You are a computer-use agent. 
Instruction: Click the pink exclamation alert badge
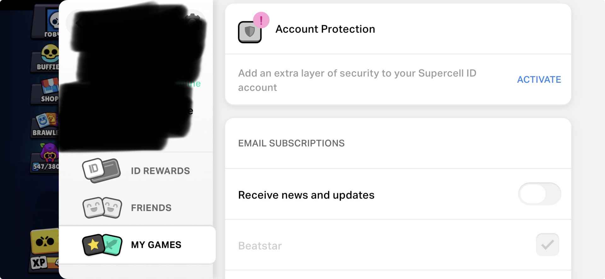tap(261, 20)
